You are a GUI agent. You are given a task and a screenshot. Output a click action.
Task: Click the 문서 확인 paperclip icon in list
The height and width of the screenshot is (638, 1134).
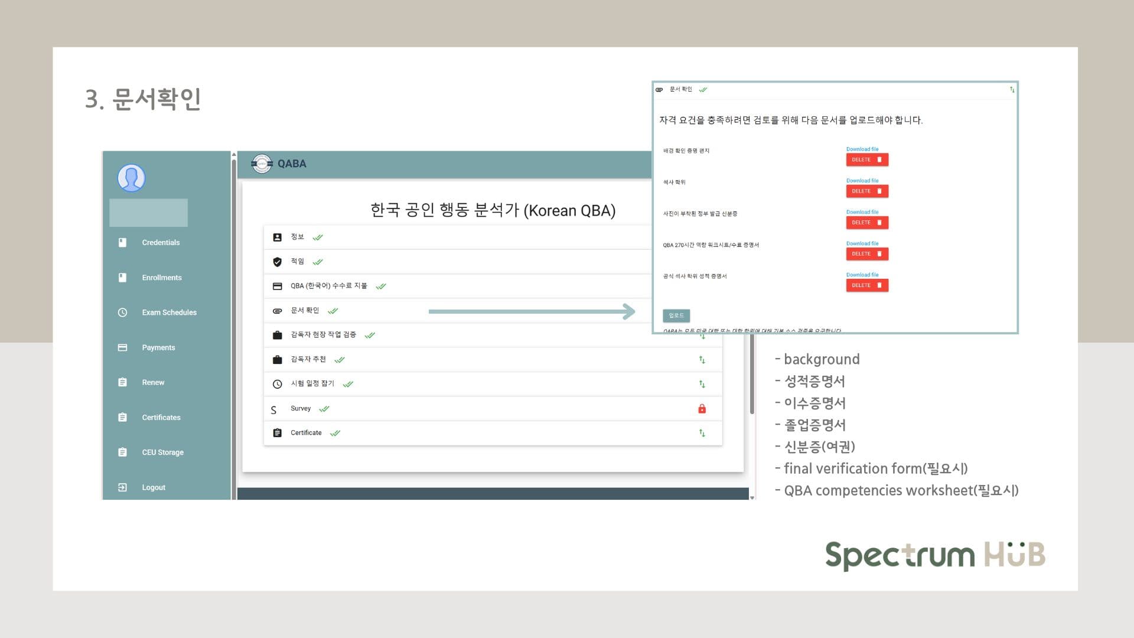point(277,311)
